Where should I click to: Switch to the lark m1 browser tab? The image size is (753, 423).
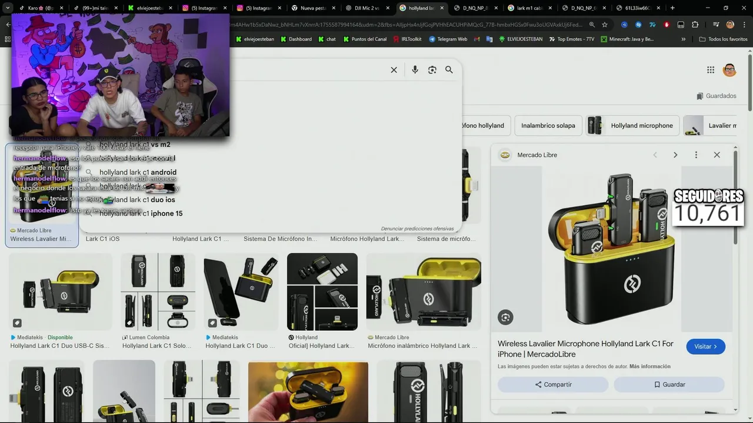(528, 8)
